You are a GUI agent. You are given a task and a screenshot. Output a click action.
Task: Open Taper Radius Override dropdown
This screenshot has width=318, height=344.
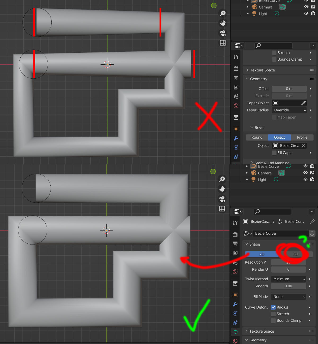pyautogui.click(x=289, y=110)
